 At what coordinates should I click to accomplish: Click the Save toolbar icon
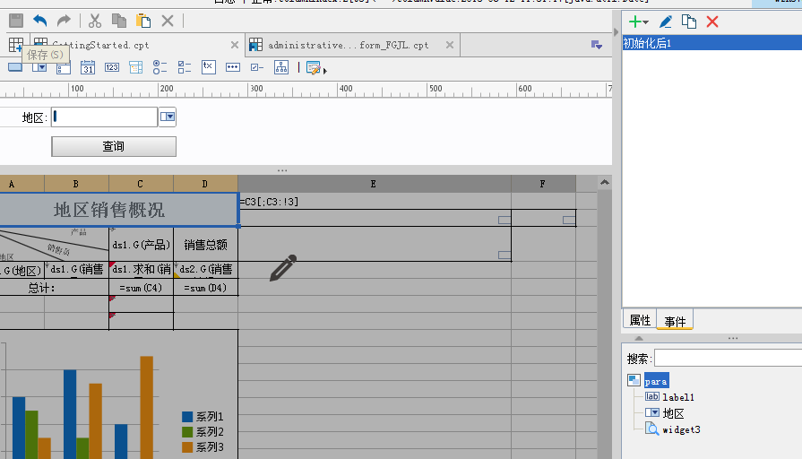(x=16, y=21)
